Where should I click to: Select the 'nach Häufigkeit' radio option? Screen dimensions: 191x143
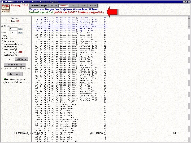point(2,49)
